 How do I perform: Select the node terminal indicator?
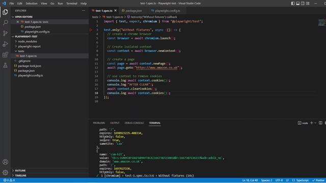click(x=303, y=123)
